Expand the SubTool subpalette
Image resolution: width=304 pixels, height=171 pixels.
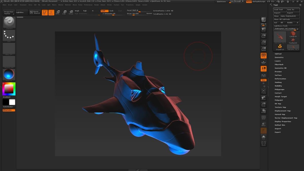tap(278, 54)
